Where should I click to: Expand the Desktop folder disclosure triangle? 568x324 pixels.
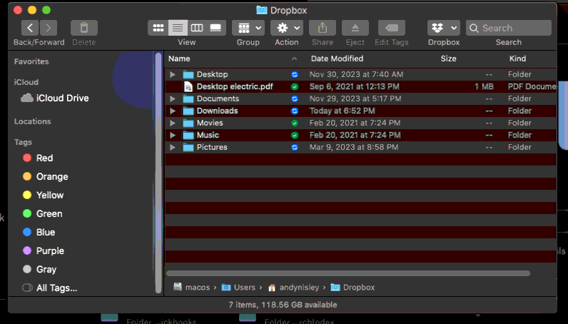173,74
